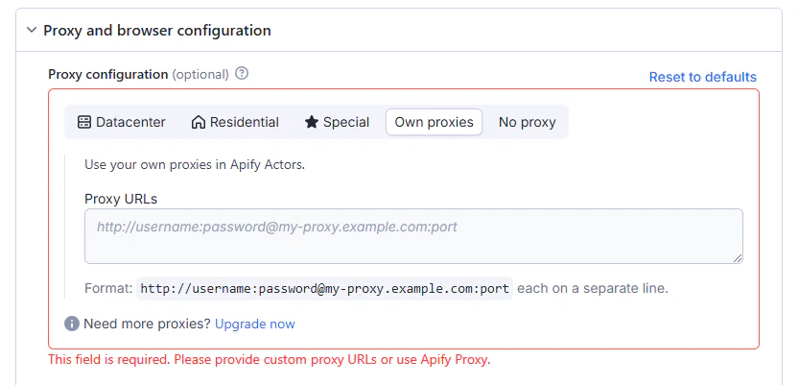Click the Proxy URLs textarea resize handle
The width and height of the screenshot is (799, 385).
[x=738, y=257]
